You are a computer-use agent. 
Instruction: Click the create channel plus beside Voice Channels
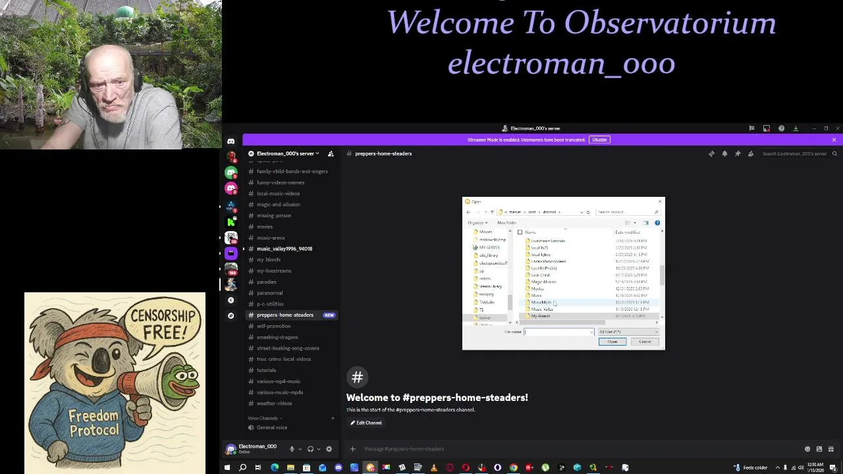point(333,418)
